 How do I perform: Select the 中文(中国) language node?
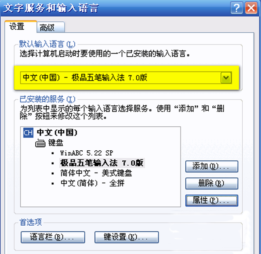coord(57,133)
